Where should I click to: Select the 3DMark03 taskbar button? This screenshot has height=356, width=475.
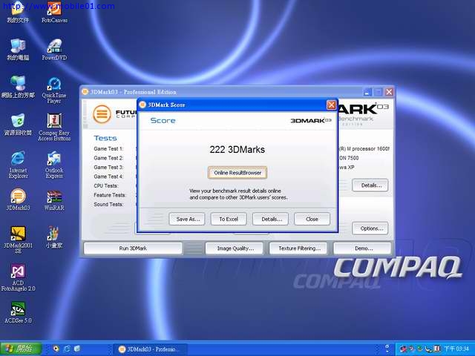(x=150, y=349)
